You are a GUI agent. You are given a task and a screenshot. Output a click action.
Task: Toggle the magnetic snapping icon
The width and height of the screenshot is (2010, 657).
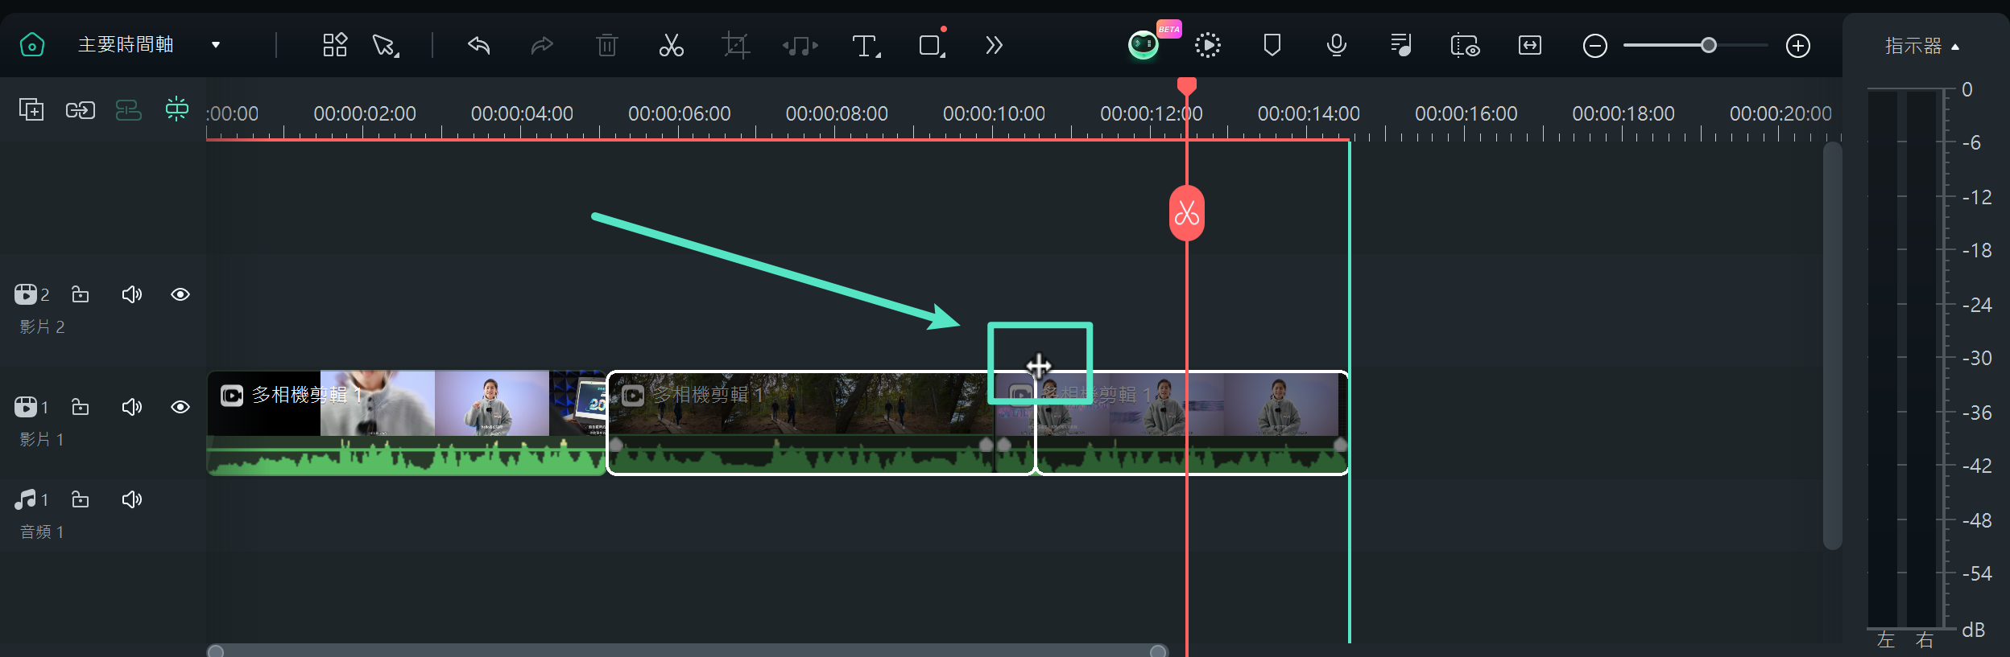click(x=177, y=109)
